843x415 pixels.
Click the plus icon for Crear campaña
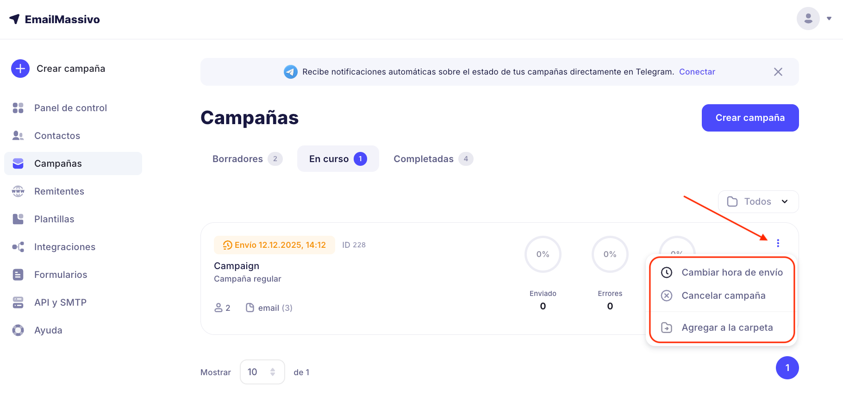pyautogui.click(x=20, y=69)
